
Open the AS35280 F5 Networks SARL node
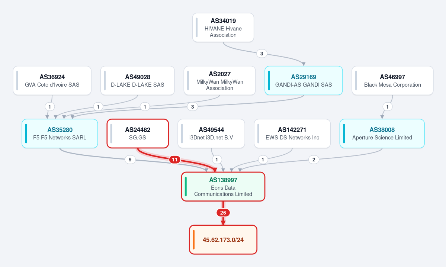point(60,133)
